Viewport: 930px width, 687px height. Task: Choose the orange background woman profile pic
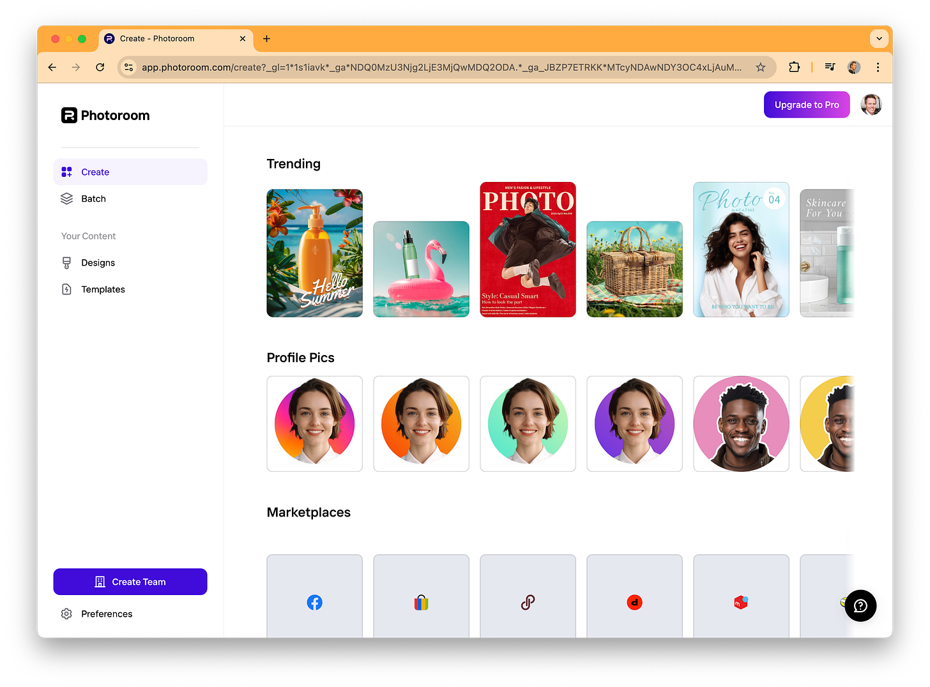(x=421, y=423)
